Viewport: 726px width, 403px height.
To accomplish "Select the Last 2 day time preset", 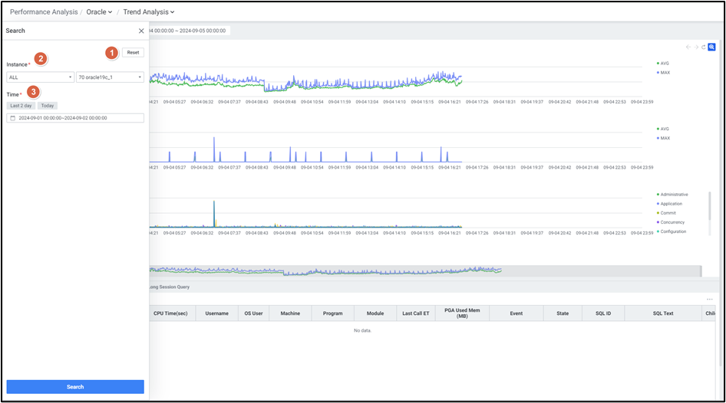I will [21, 106].
